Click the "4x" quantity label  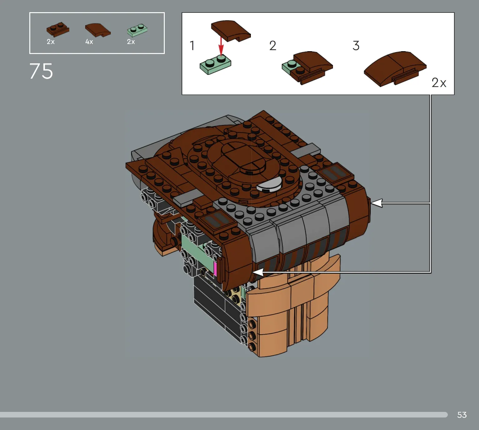[89, 42]
